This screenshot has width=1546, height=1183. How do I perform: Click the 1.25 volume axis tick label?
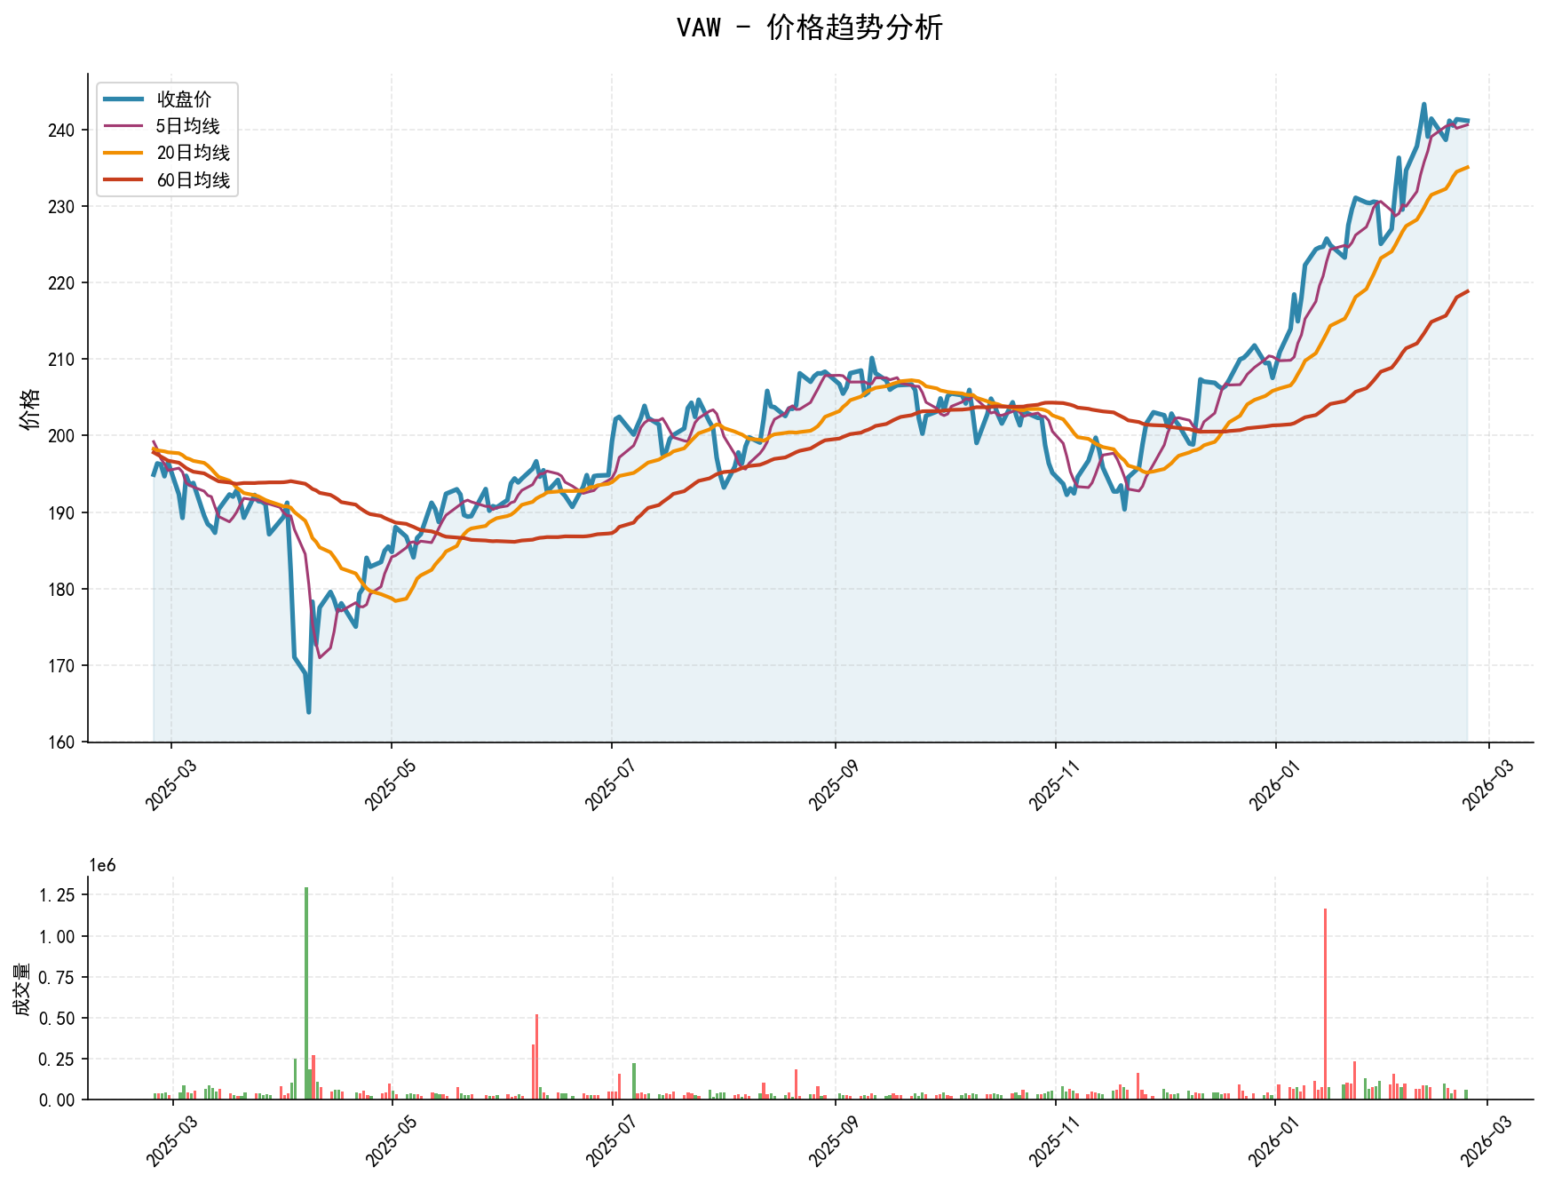(x=57, y=895)
